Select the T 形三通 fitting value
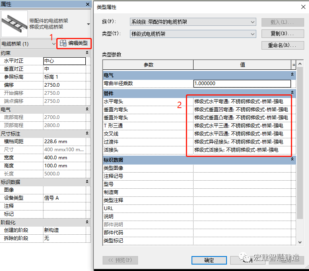Image resolution: width=309 pixels, height=271 pixels. point(242,126)
